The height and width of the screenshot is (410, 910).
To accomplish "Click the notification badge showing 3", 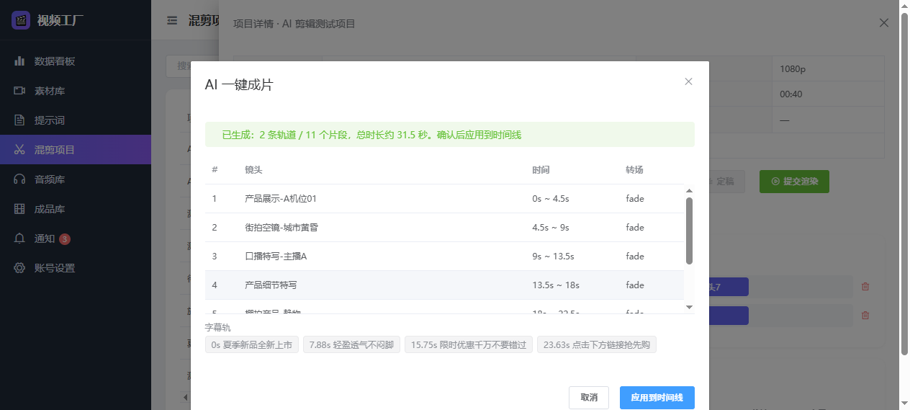I will coord(65,239).
